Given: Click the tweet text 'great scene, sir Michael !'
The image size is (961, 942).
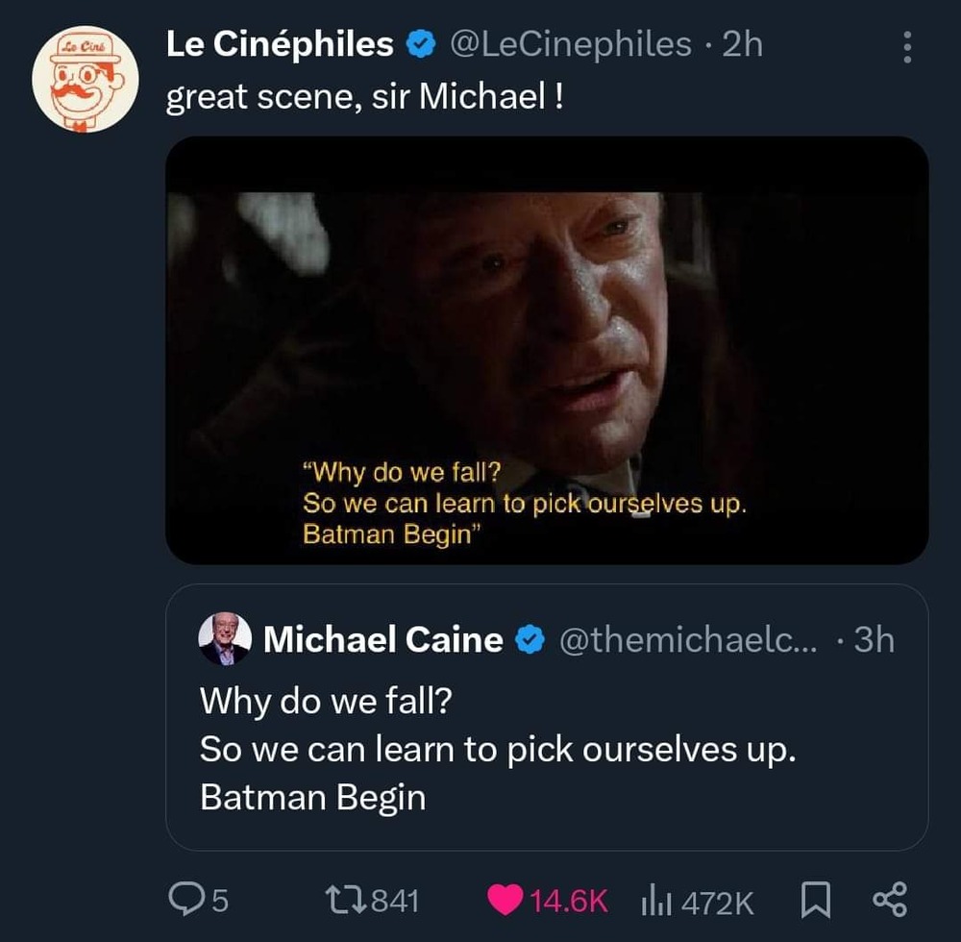Looking at the screenshot, I should [x=364, y=98].
